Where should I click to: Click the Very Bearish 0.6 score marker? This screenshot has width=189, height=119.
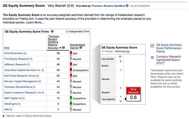[x=133, y=94]
